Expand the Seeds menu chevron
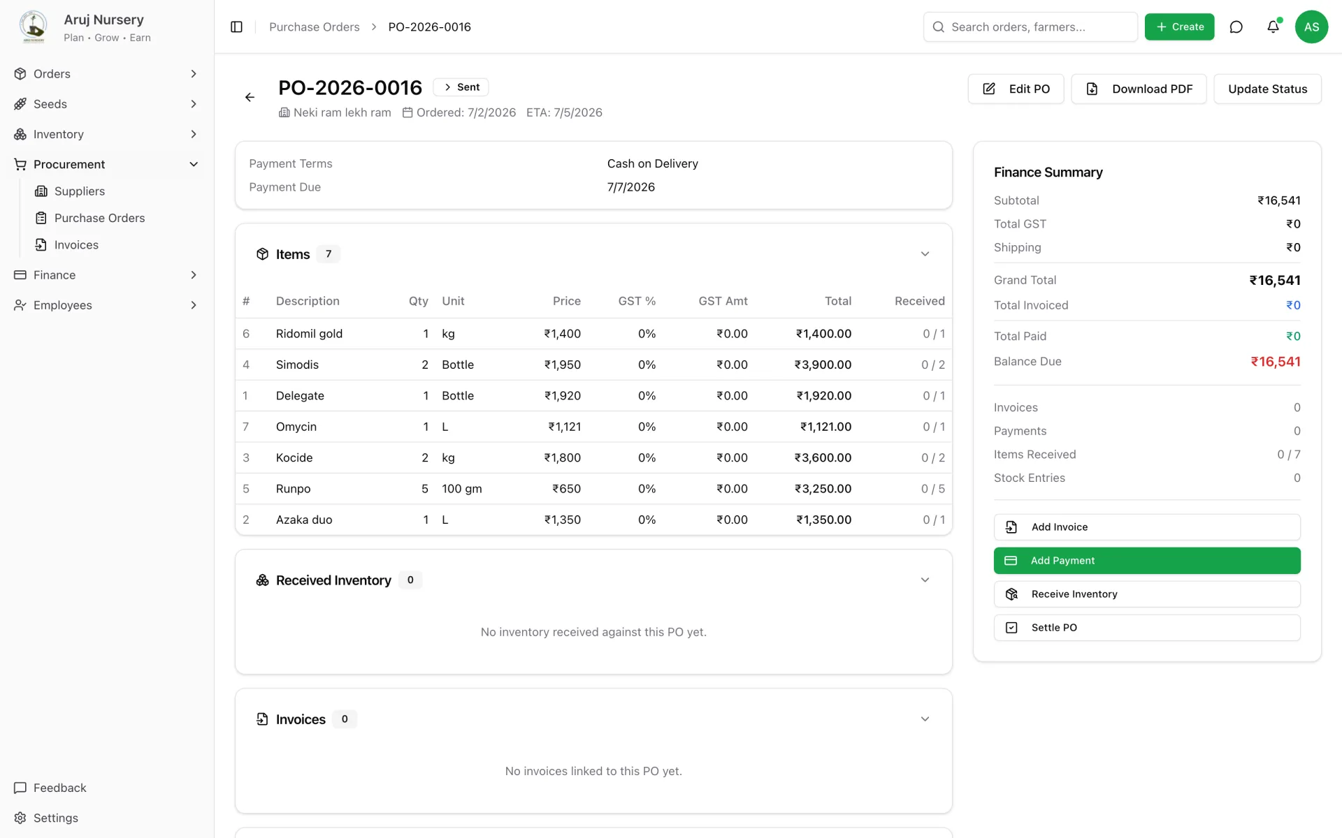 coord(194,103)
